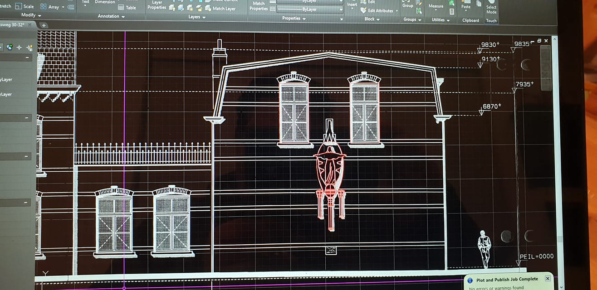Close the Plot and Publish notification
Image resolution: width=597 pixels, height=290 pixels.
(548, 278)
